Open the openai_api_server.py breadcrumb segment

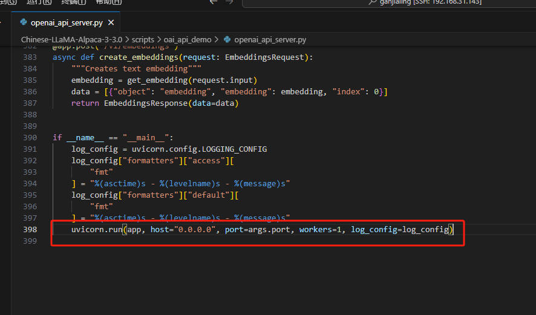[270, 40]
